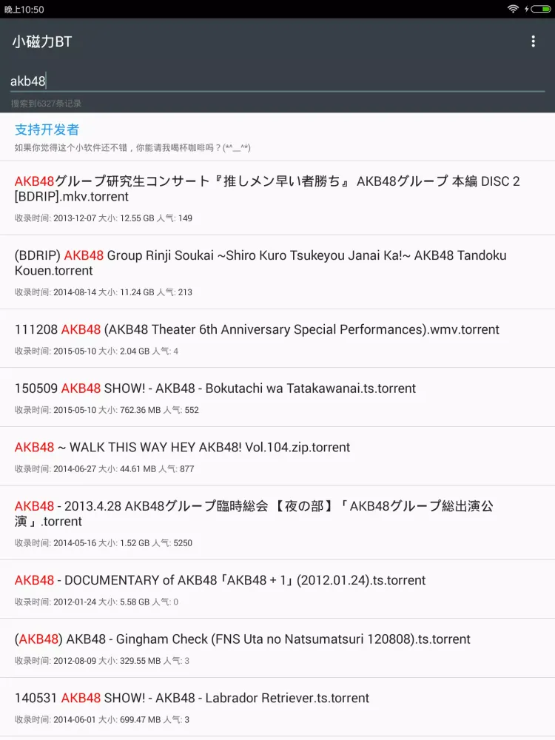Viewport: 555px width, 740px height.
Task: Select the 329.55 MB 人气 3 info line
Action: click(x=102, y=661)
